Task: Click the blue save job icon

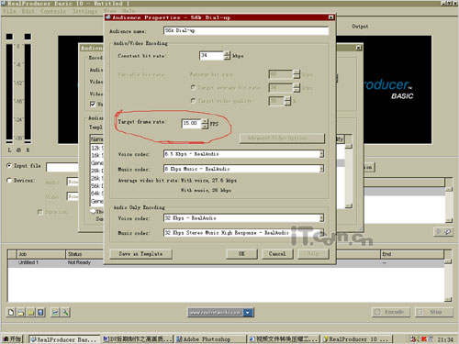Action: pos(40,312)
